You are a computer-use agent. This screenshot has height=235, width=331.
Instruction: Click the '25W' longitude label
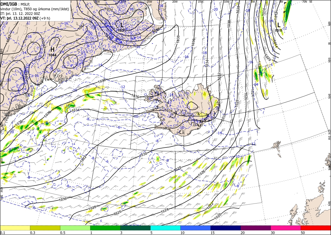pos(149,1)
